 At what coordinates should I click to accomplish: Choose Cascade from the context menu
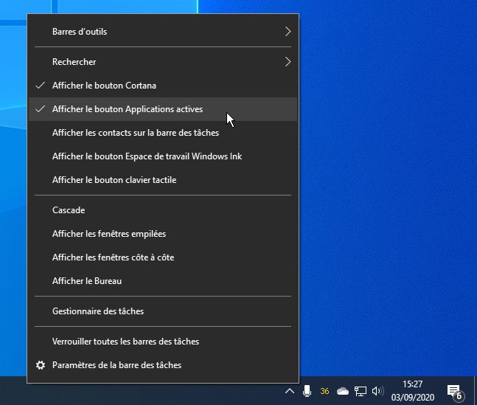point(69,210)
